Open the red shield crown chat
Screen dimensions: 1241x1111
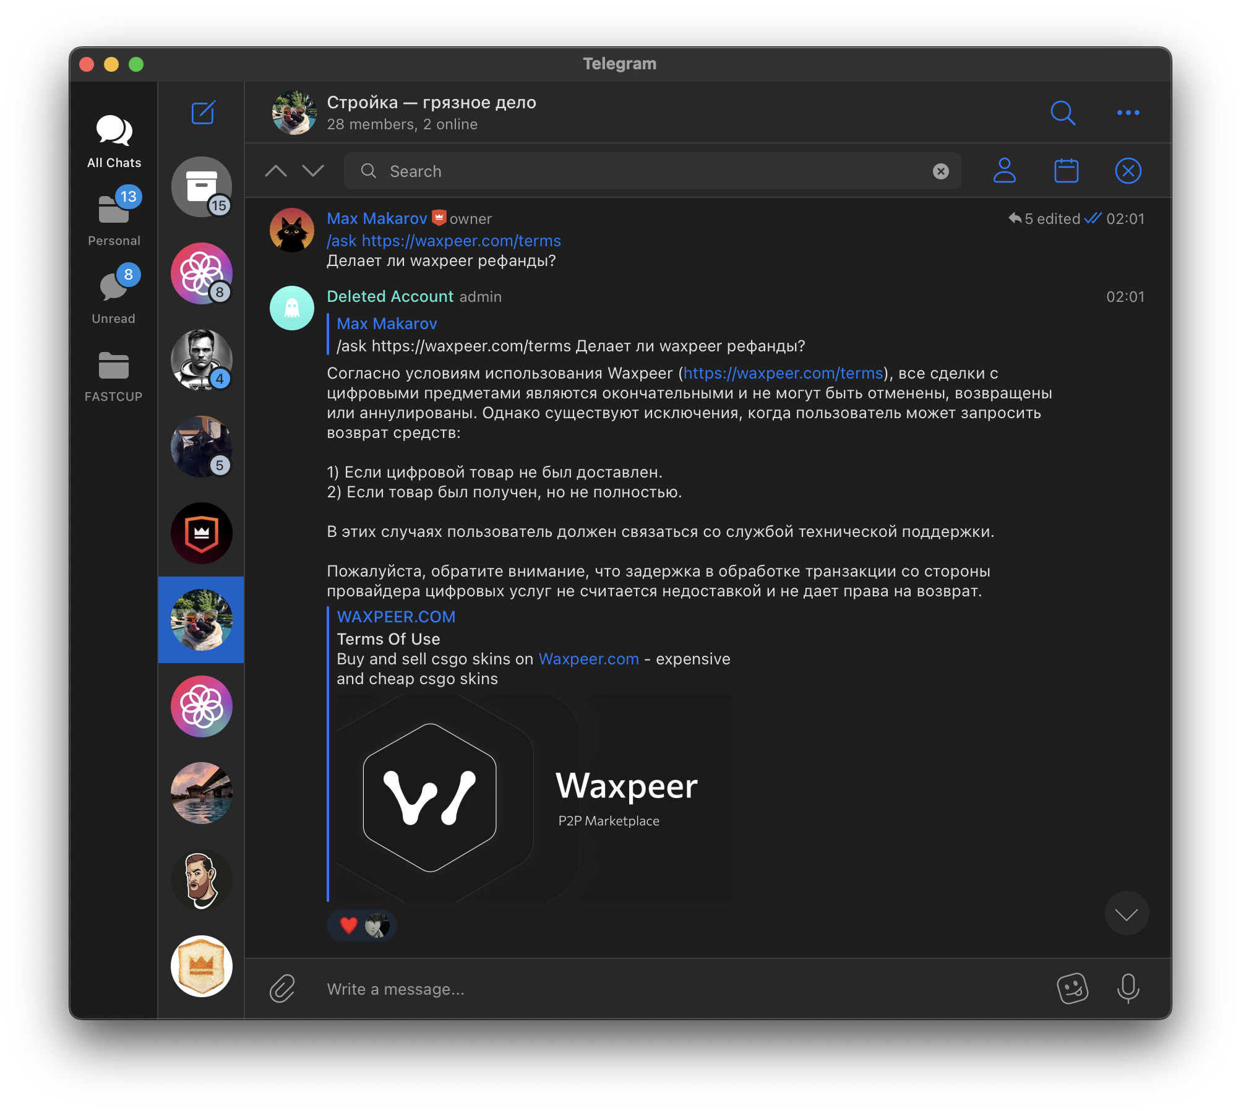point(202,533)
